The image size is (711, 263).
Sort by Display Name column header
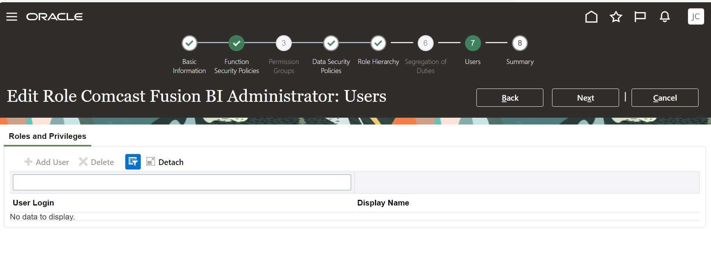pyautogui.click(x=383, y=203)
